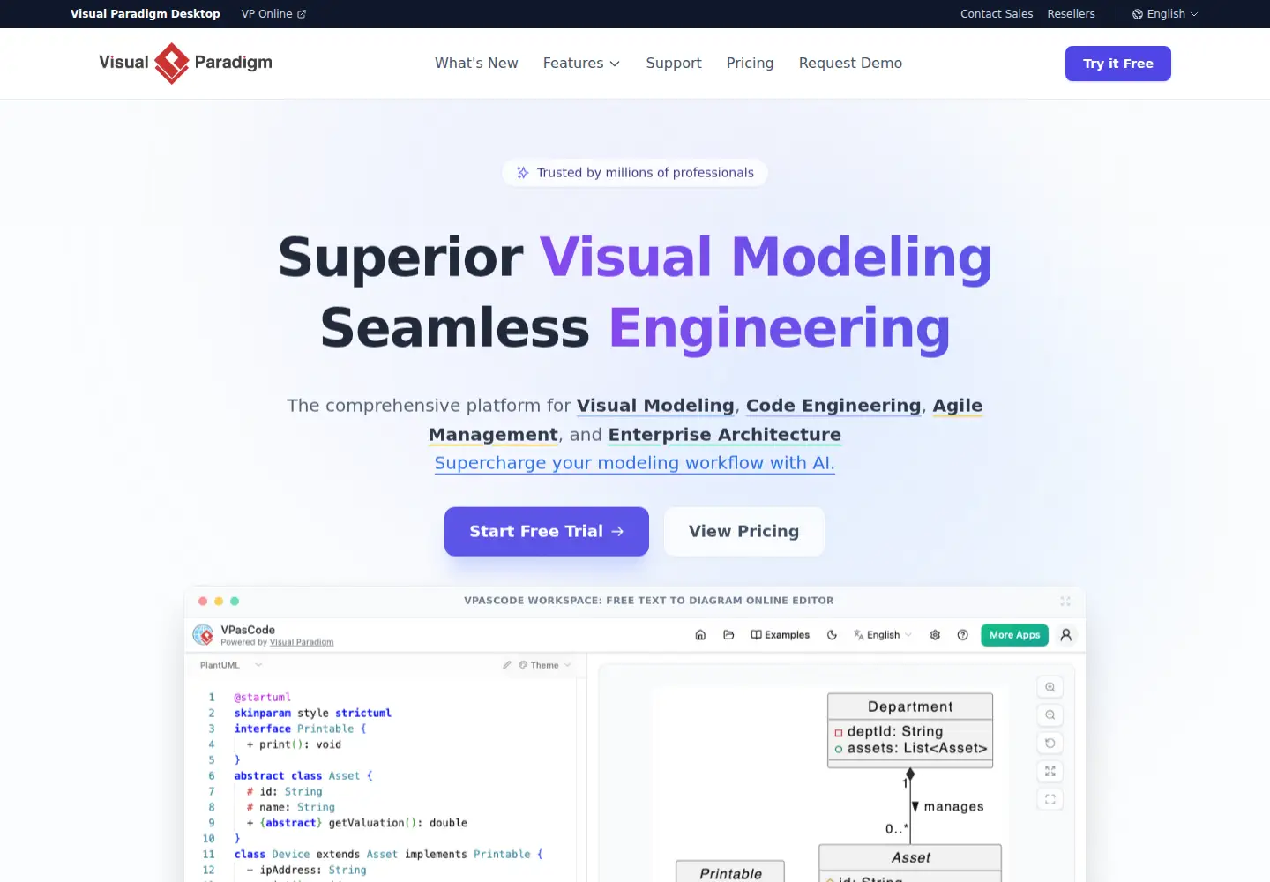Click the Visual Modeling link in description
The width and height of the screenshot is (1270, 882).
point(655,406)
